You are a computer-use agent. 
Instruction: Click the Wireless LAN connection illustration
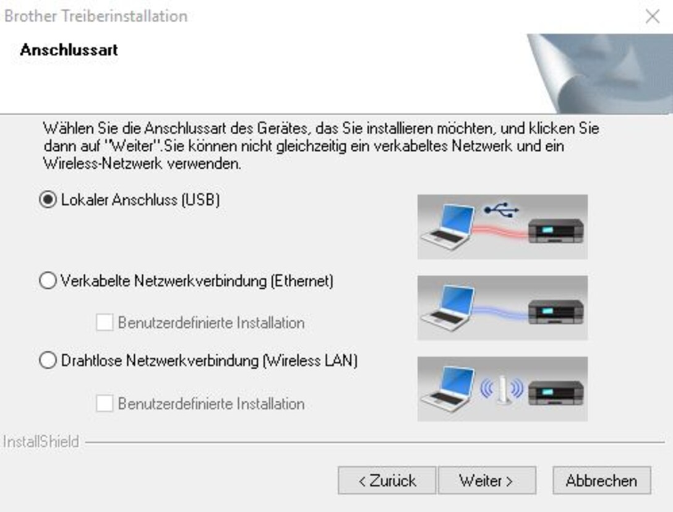point(502,389)
